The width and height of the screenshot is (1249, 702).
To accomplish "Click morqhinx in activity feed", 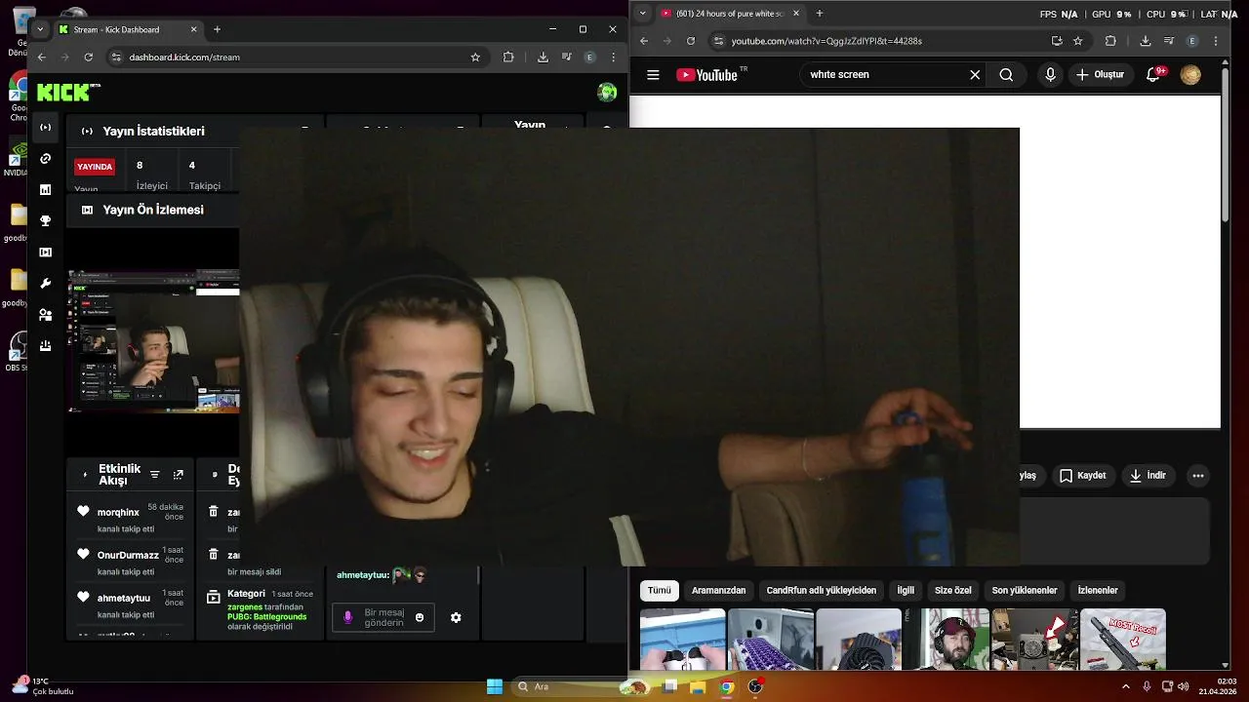I will click(x=118, y=513).
